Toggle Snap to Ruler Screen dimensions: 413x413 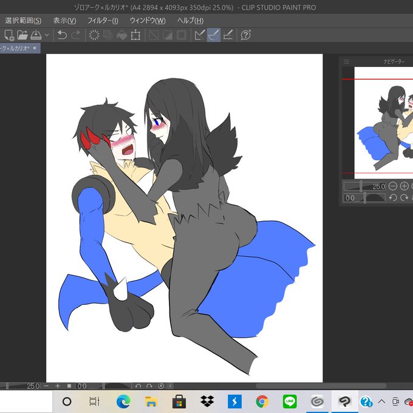click(200, 35)
